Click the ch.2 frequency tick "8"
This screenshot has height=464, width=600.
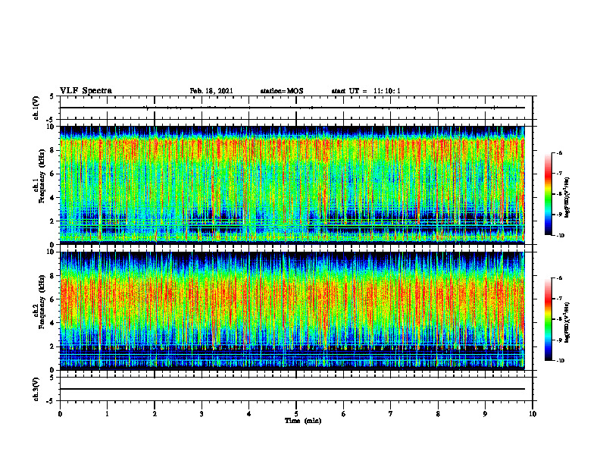click(x=53, y=276)
